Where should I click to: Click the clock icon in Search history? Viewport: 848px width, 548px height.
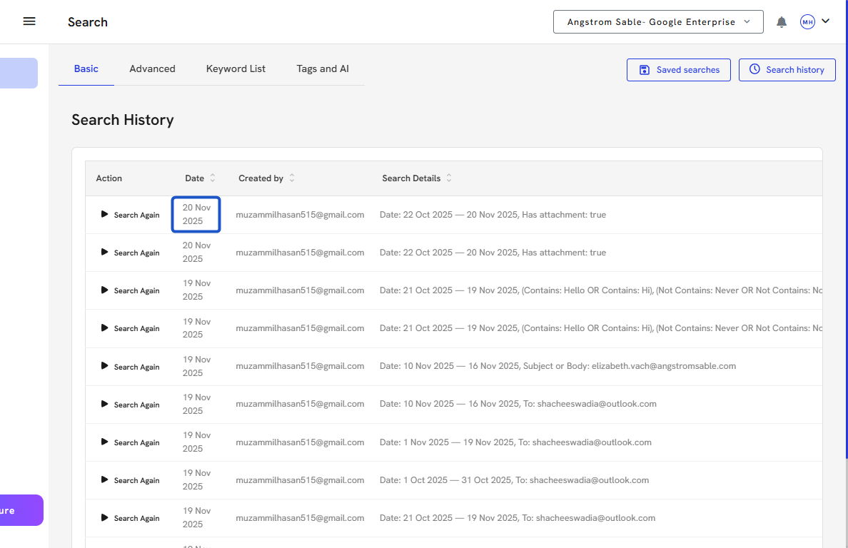(754, 70)
